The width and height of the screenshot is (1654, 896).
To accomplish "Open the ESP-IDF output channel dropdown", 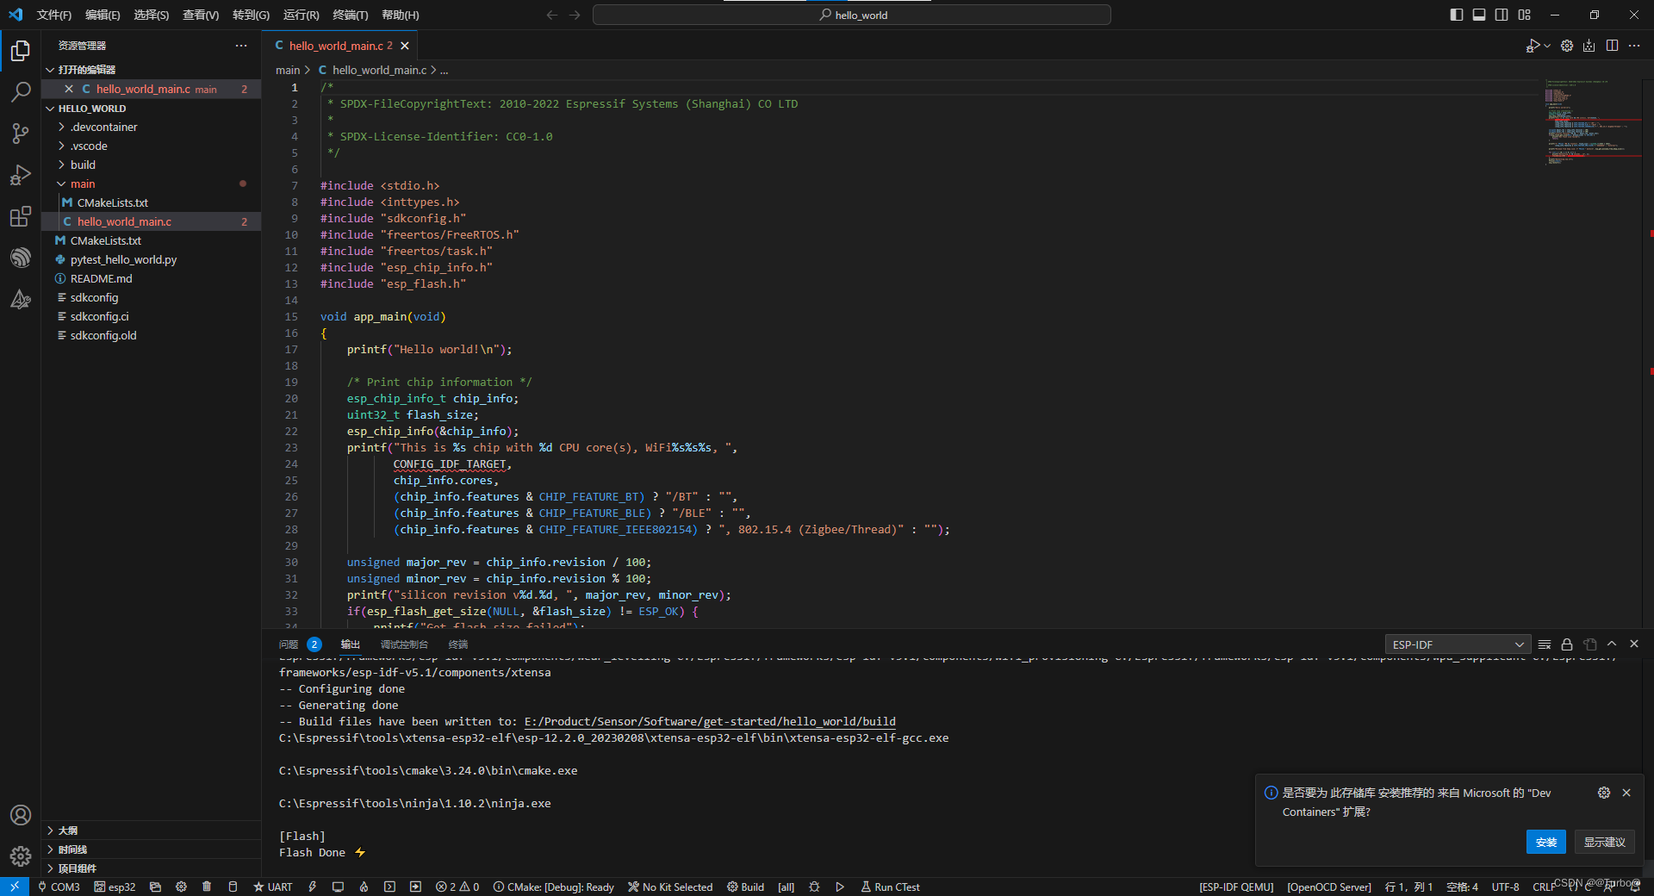I will 1458,644.
